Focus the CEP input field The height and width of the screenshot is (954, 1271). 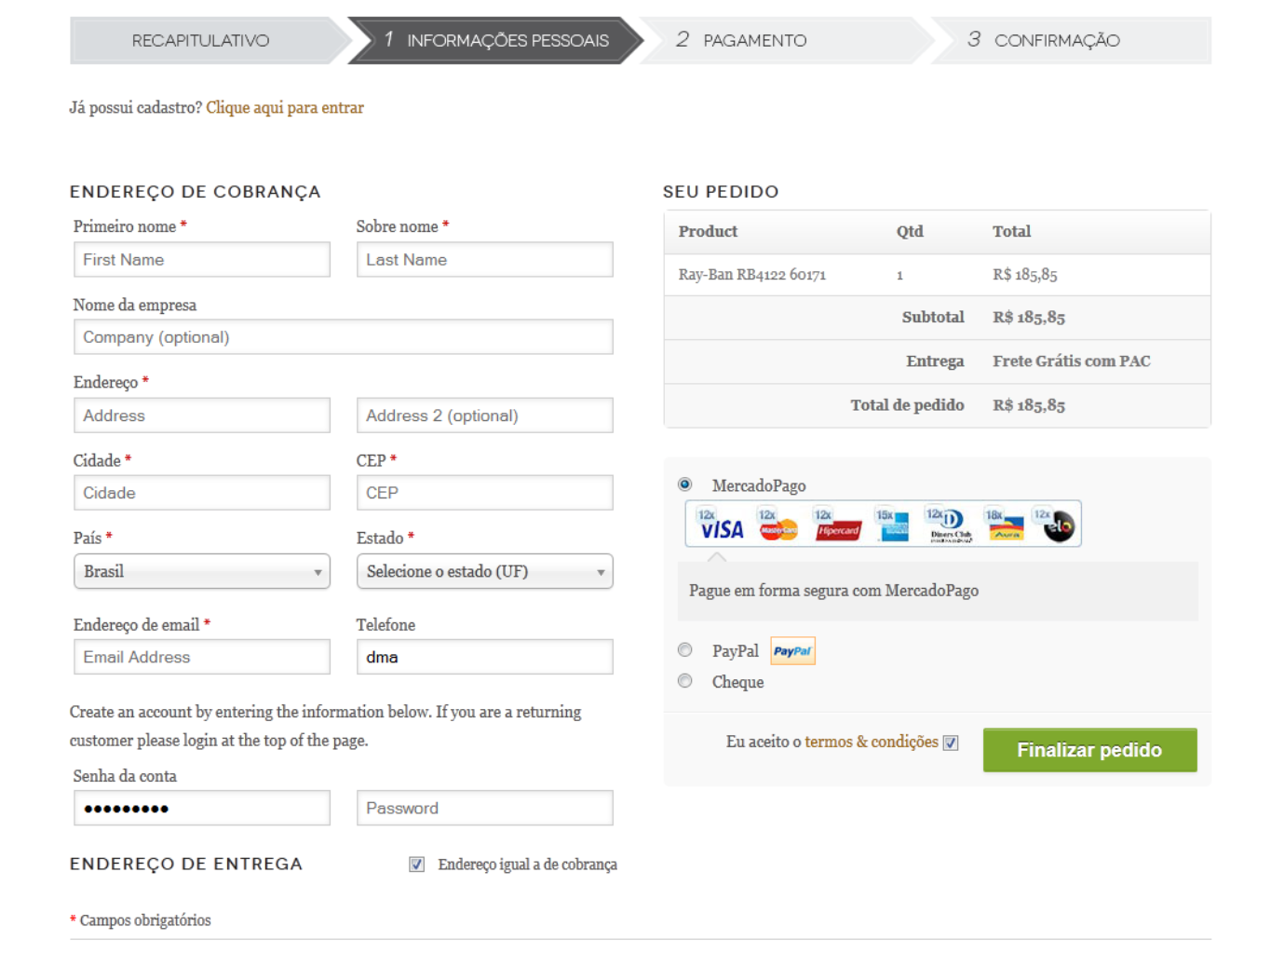point(484,493)
